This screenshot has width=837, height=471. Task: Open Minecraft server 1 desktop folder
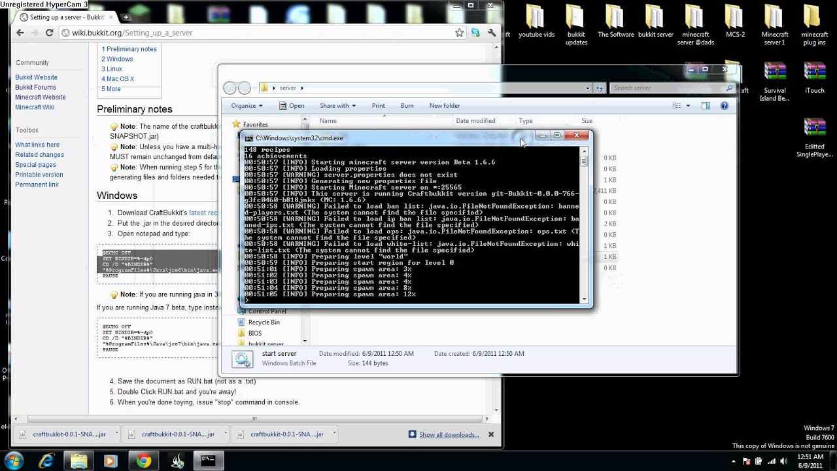point(774,25)
